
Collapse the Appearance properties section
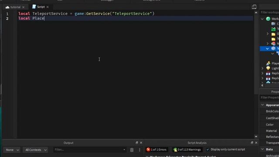[x=262, y=105]
